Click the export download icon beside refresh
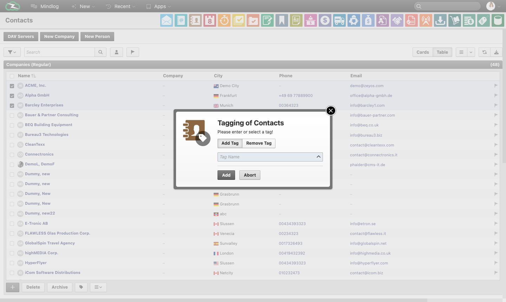 [497, 52]
